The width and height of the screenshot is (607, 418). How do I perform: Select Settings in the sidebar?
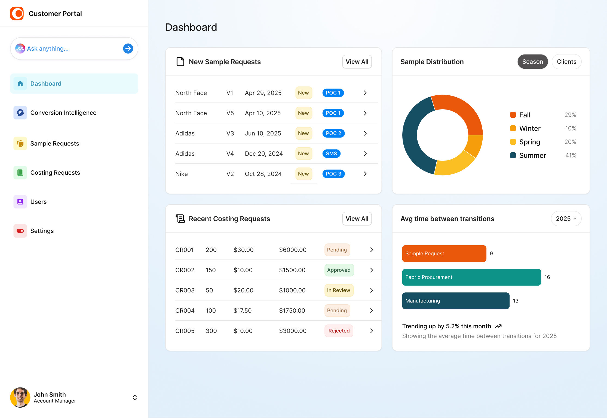[42, 231]
